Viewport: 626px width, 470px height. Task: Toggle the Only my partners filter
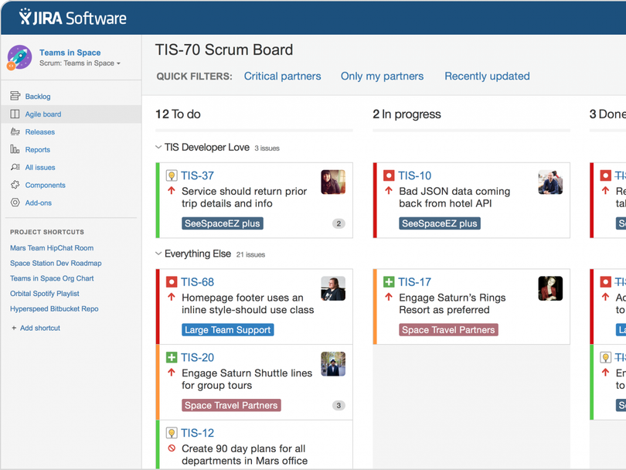[x=382, y=77]
